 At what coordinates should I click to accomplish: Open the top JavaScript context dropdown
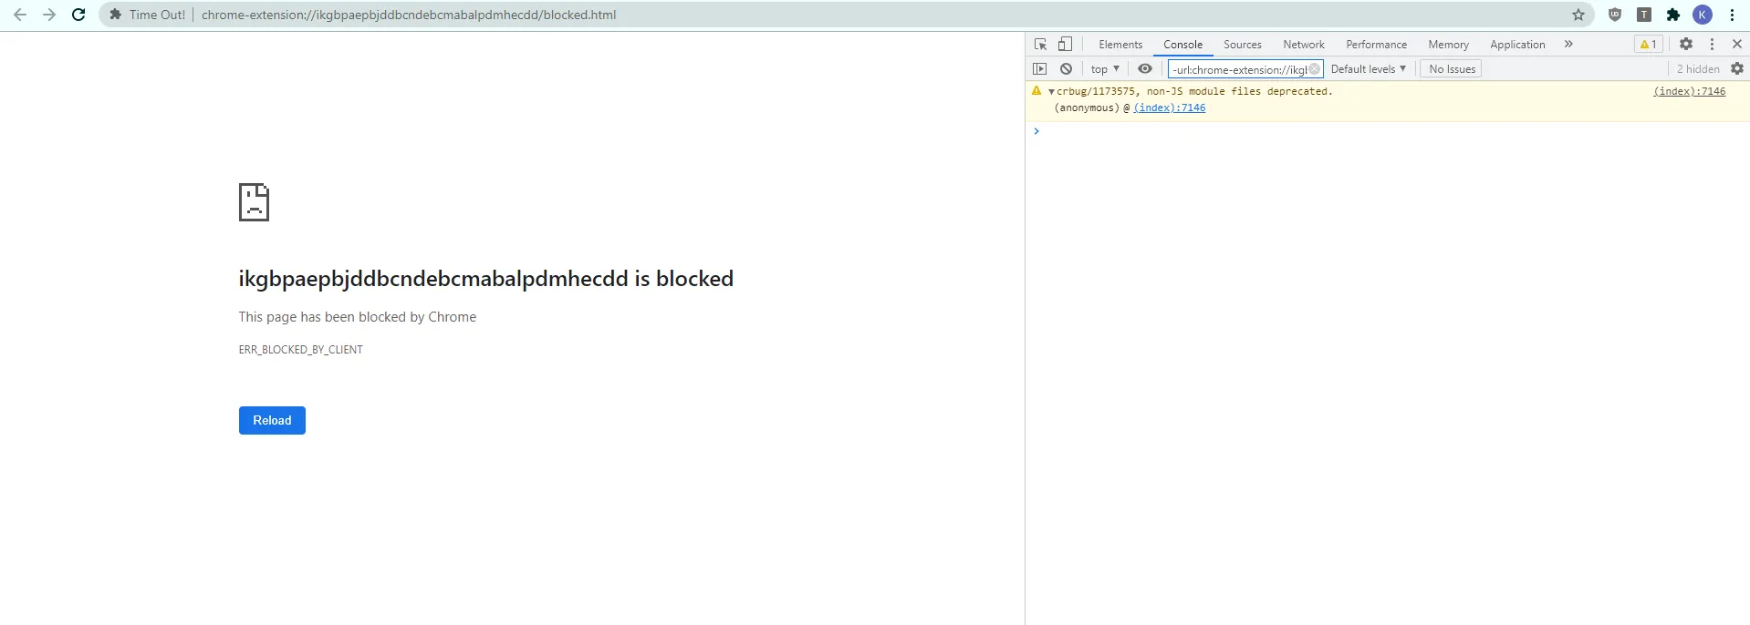(1104, 68)
